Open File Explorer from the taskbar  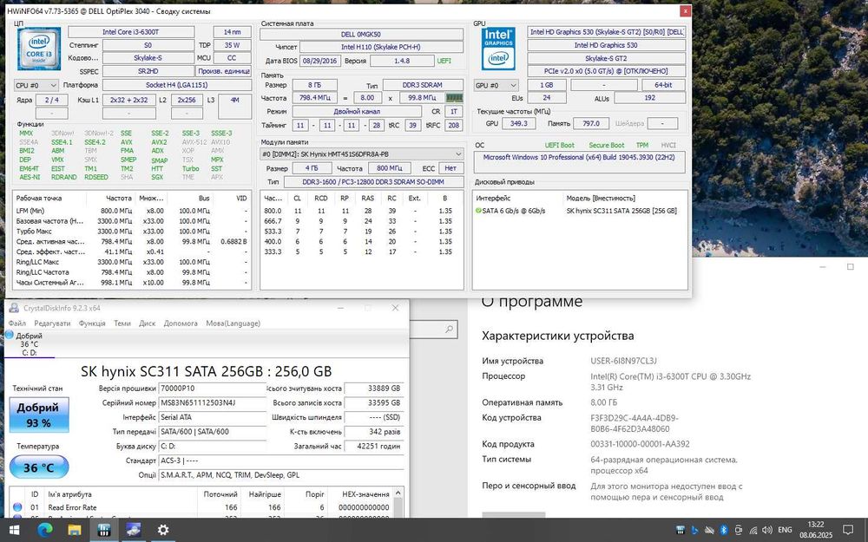[x=74, y=530]
